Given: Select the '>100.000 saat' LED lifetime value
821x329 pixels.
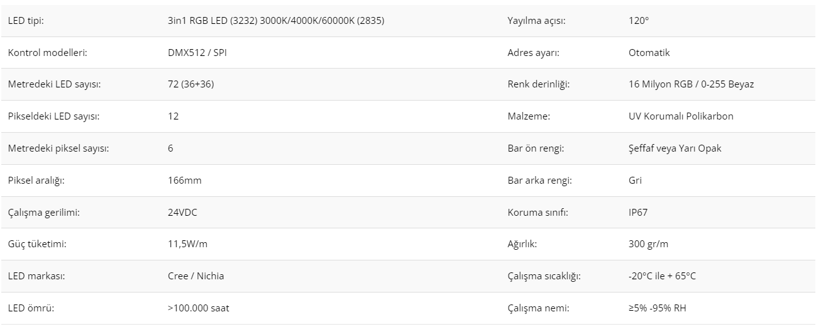Looking at the screenshot, I should coord(202,308).
